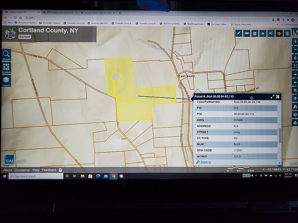
Task: Click the print map icon
Action: (295, 123)
